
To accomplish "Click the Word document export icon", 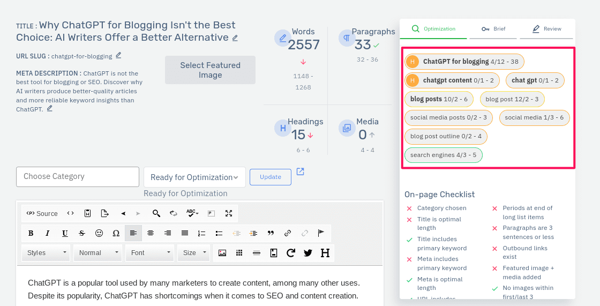I will [88, 213].
